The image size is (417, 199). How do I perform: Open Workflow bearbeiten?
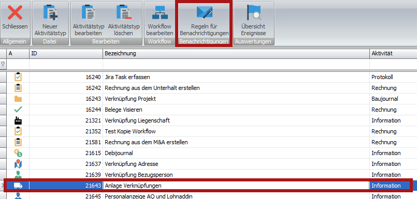point(160,20)
